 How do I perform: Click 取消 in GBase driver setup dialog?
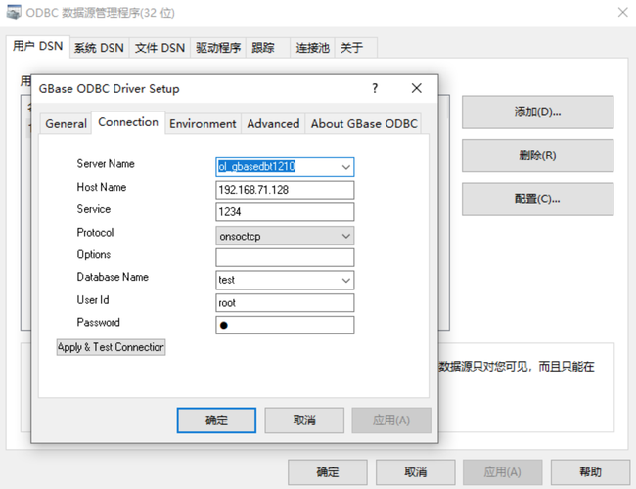[304, 421]
